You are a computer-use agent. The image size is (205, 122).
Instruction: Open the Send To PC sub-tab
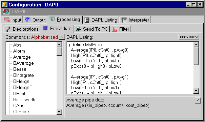[92, 29]
